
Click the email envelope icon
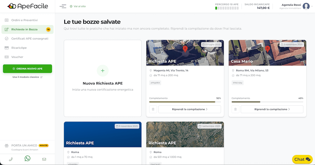(44, 159)
